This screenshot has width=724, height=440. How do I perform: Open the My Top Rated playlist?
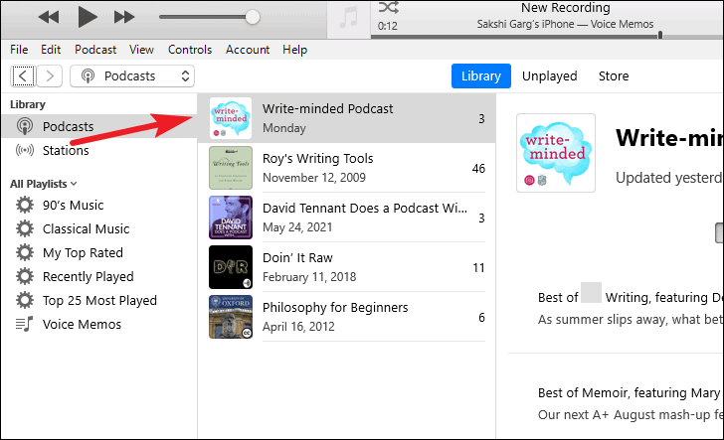(83, 252)
